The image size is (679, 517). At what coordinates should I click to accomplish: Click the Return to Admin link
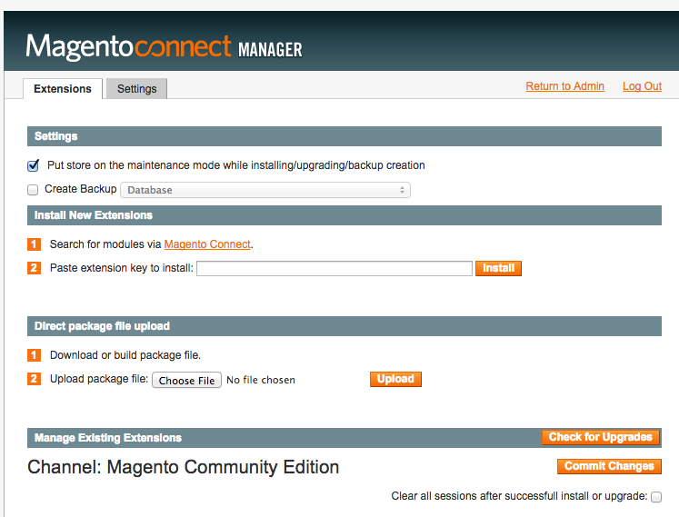pos(564,86)
